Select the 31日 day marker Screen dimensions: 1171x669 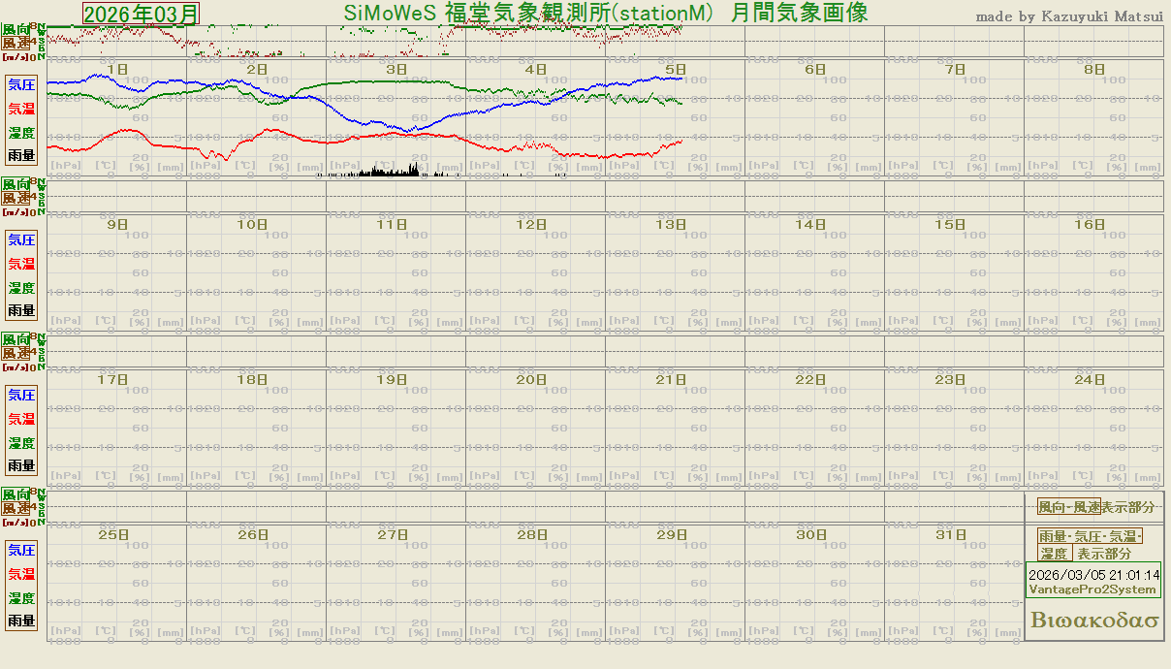coord(950,534)
